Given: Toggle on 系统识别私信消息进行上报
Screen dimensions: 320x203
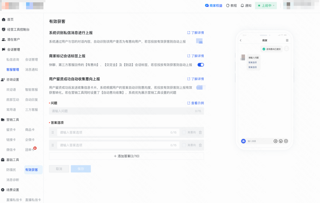Looking at the screenshot, I should [200, 41].
